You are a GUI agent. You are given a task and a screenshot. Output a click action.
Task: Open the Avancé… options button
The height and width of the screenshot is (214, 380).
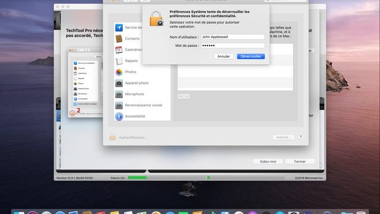[284, 137]
